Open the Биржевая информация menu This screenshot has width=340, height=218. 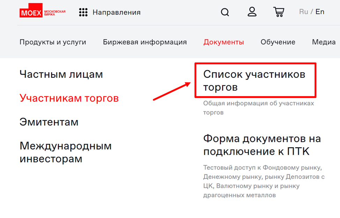tap(145, 42)
